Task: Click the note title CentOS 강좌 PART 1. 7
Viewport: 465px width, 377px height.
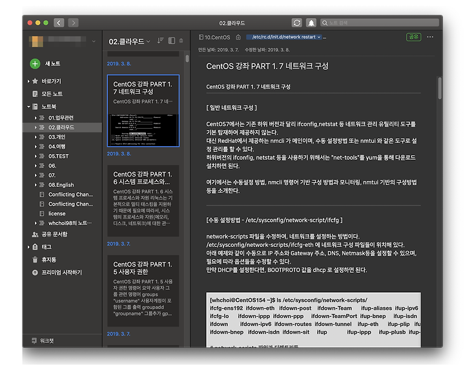Action: pos(267,66)
